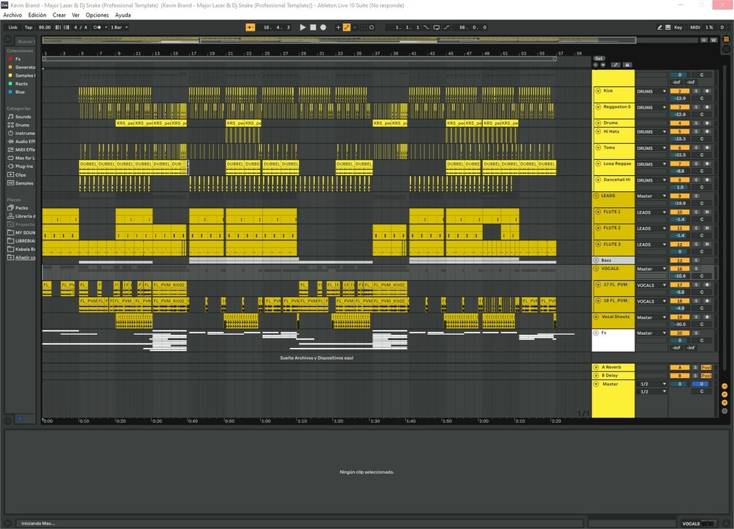Click the Tap tempo button
The width and height of the screenshot is (734, 529).
(x=28, y=27)
